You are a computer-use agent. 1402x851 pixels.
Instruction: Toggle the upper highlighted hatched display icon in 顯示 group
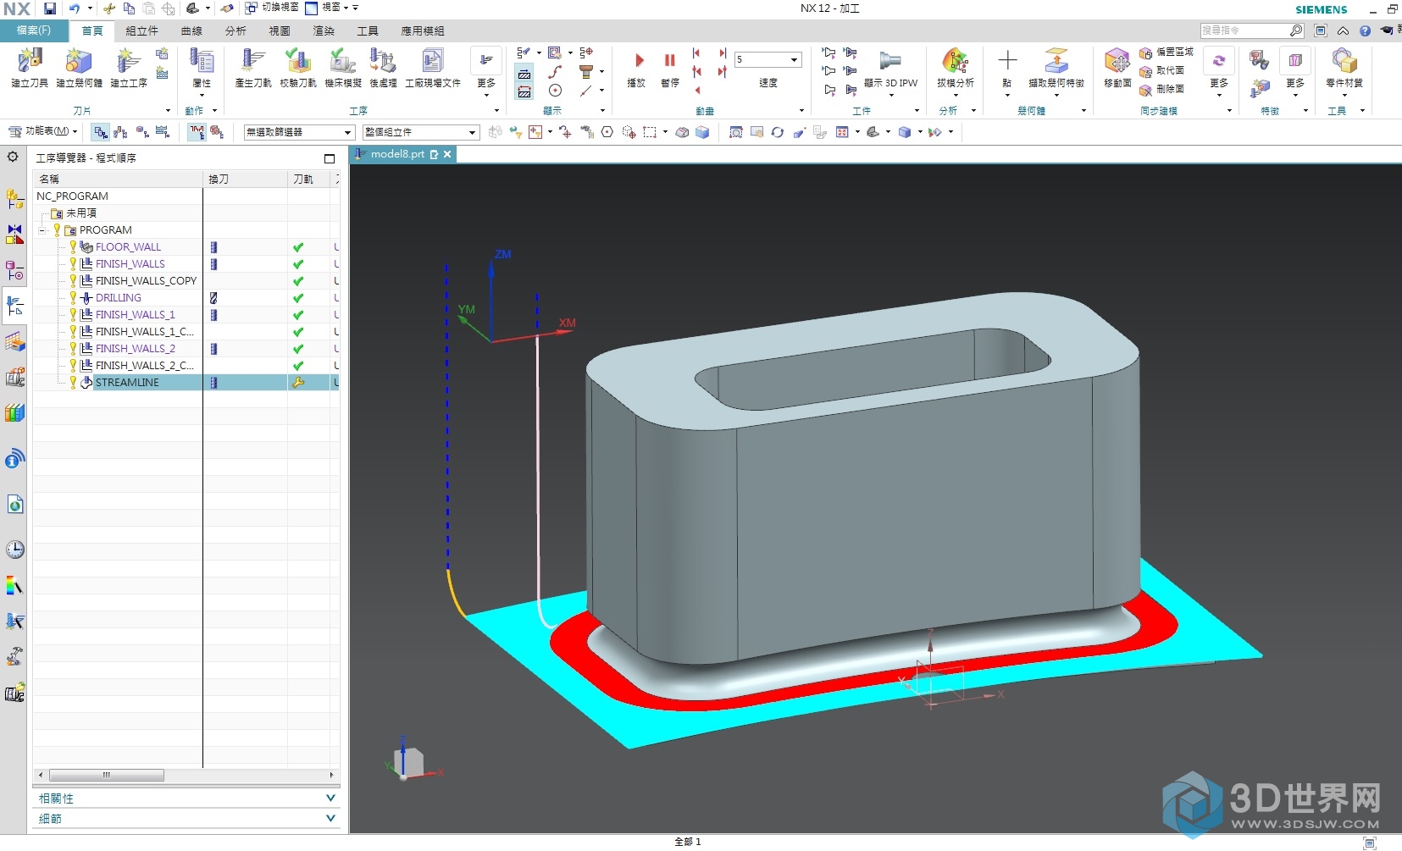click(x=524, y=74)
